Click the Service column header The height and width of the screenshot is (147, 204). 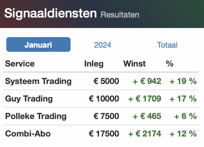tap(20, 64)
